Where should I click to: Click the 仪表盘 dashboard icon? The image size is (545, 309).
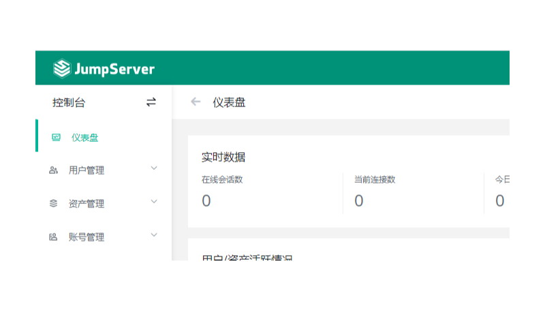pos(56,138)
